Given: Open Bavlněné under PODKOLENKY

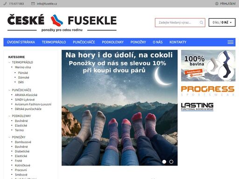Looking at the screenshot, I should [21, 121].
